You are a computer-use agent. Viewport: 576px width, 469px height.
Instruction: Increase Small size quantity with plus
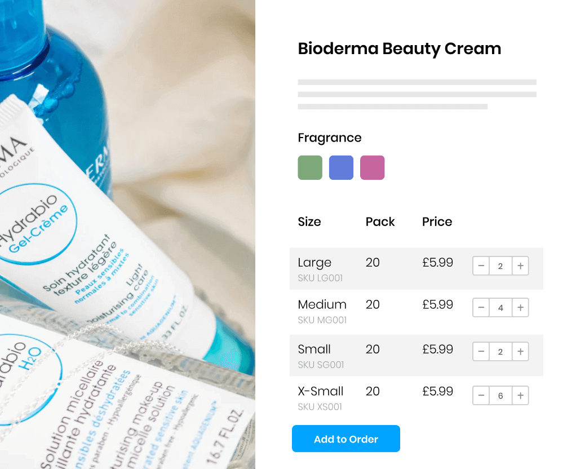tap(520, 352)
